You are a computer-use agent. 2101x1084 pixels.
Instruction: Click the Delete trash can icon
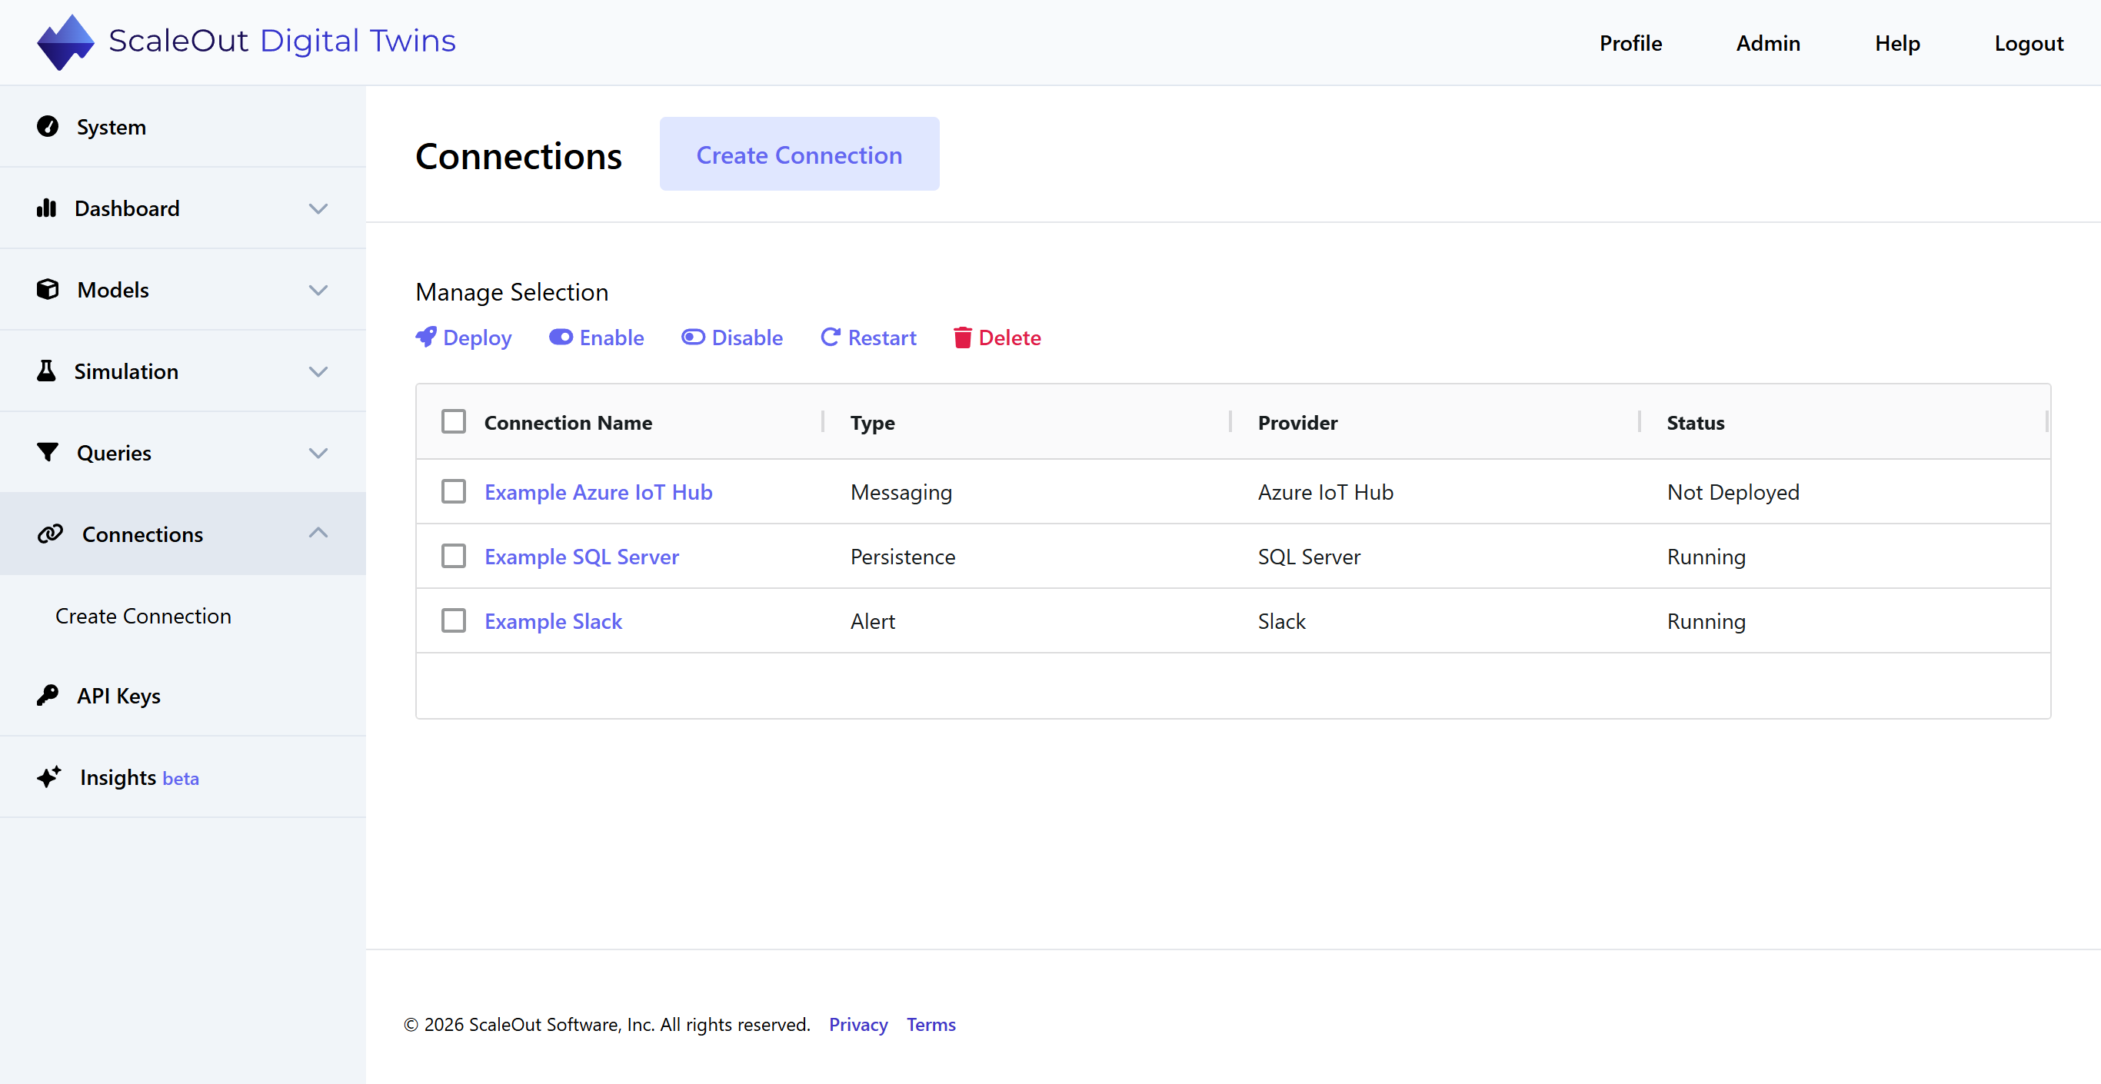pyautogui.click(x=962, y=337)
